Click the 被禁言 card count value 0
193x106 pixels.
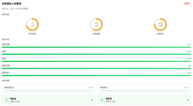pos(92,100)
